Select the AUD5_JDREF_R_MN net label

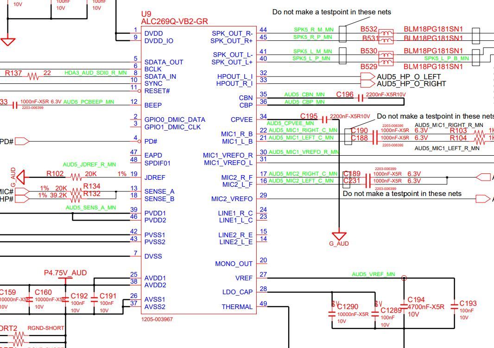[x=89, y=165]
